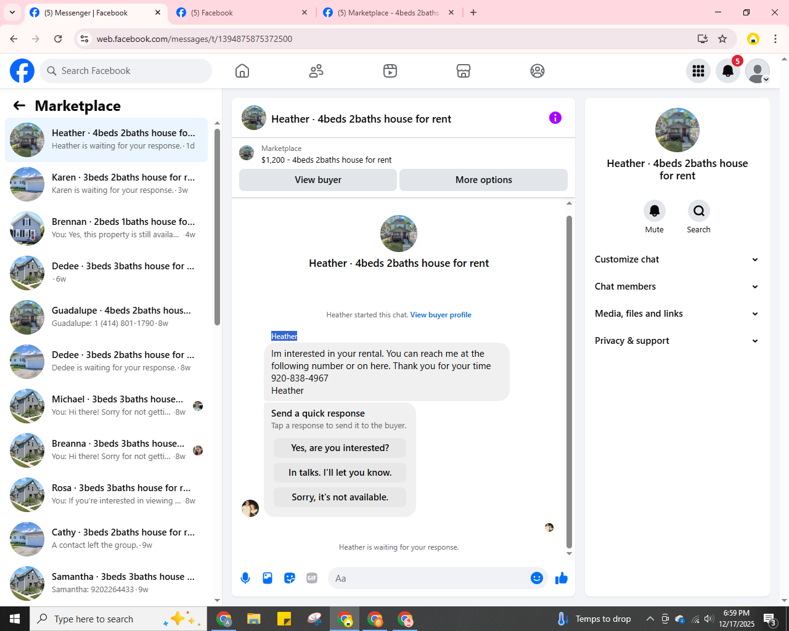Choose a sticker icon in composer
The height and width of the screenshot is (631, 789).
click(290, 578)
